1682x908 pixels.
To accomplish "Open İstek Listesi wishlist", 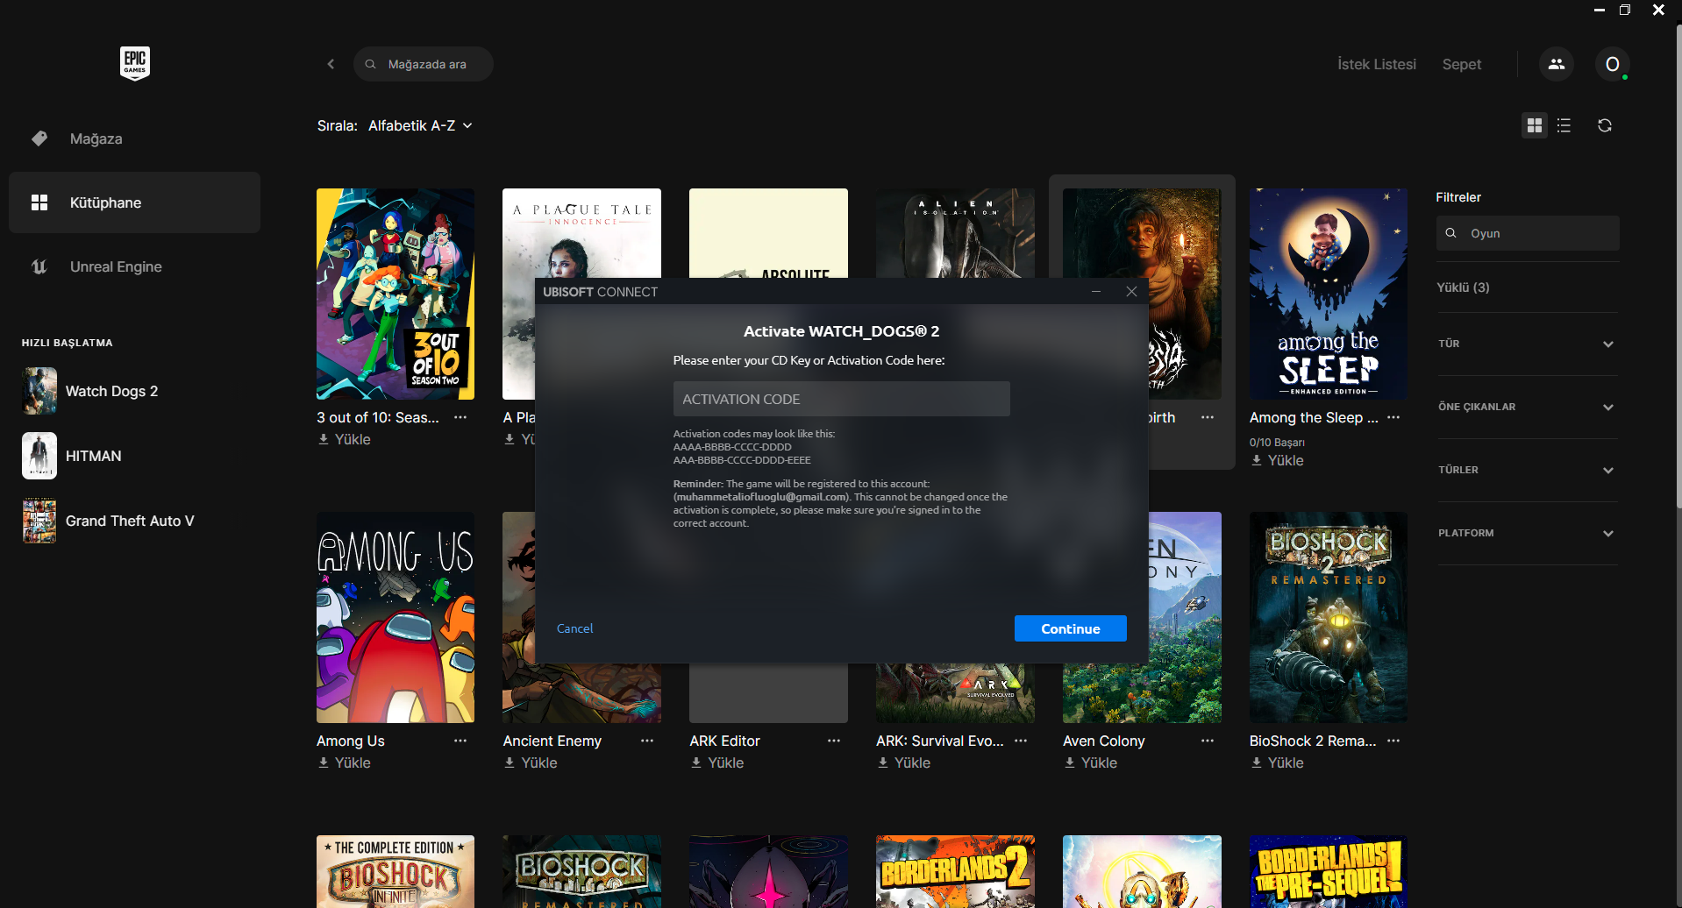I will (x=1377, y=64).
